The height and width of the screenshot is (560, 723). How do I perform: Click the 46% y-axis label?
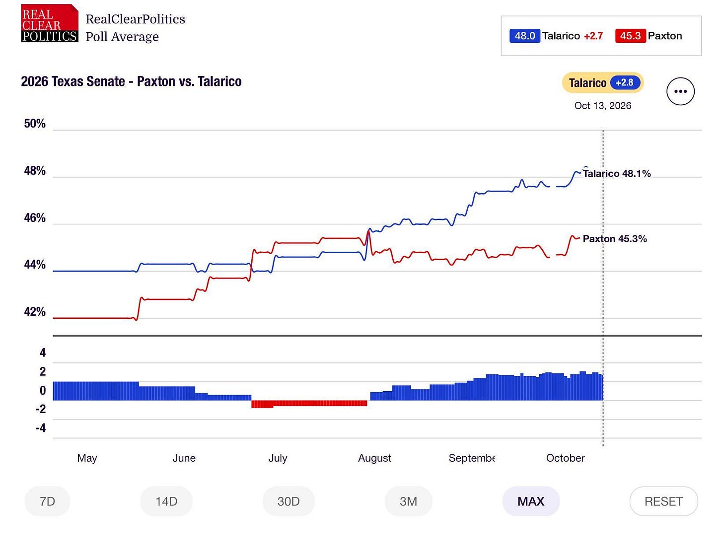point(35,218)
